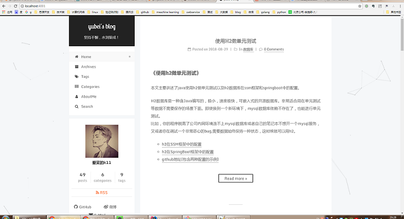Select Home in the sidebar menu

pos(102,57)
